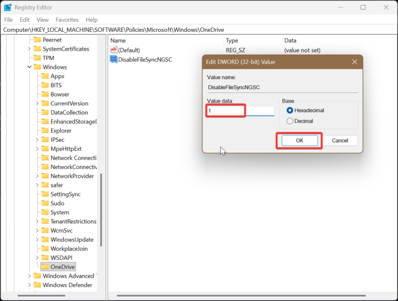
Task: Click the Registry Editor app icon in title bar
Action: click(7, 7)
